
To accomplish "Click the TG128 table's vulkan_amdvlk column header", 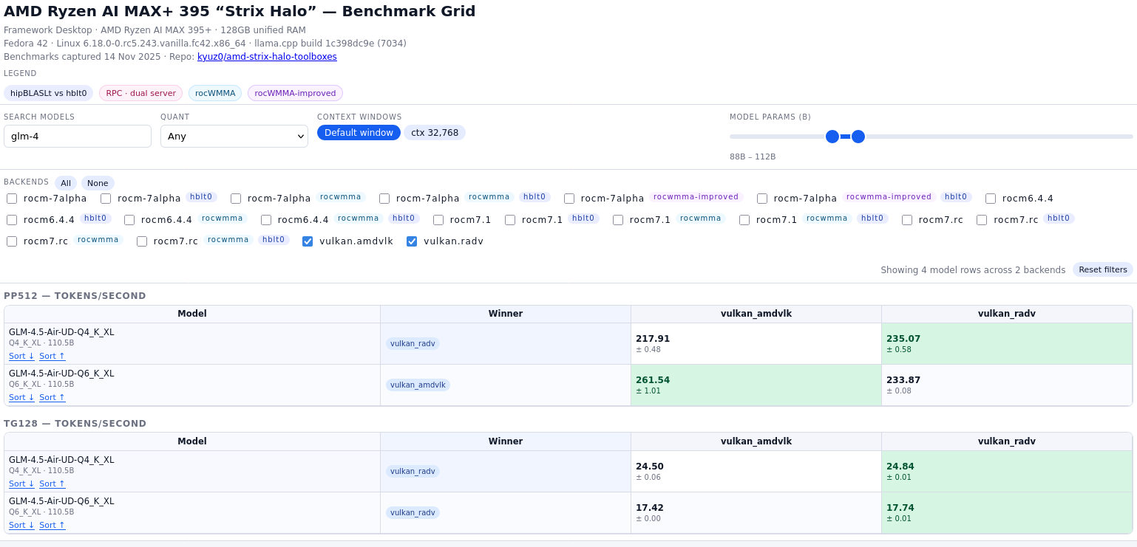I will click(756, 441).
